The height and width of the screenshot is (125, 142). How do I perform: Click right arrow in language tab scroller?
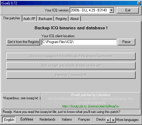pyautogui.click(x=113, y=120)
